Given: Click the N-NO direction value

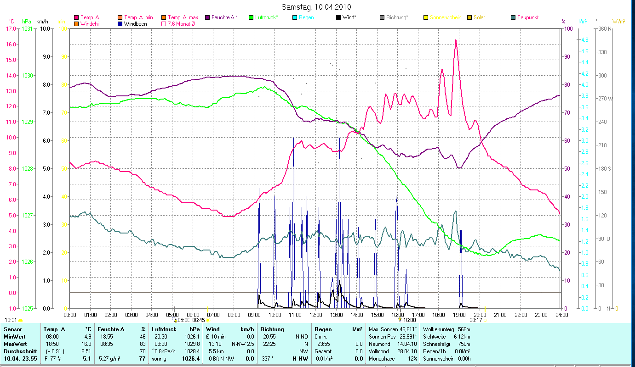Looking at the screenshot, I should click(301, 336).
